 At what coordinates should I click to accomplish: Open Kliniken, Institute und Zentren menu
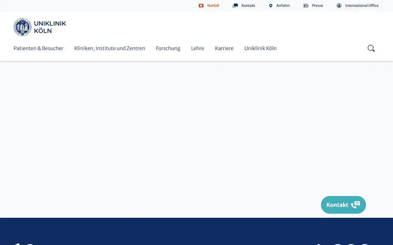coord(110,48)
